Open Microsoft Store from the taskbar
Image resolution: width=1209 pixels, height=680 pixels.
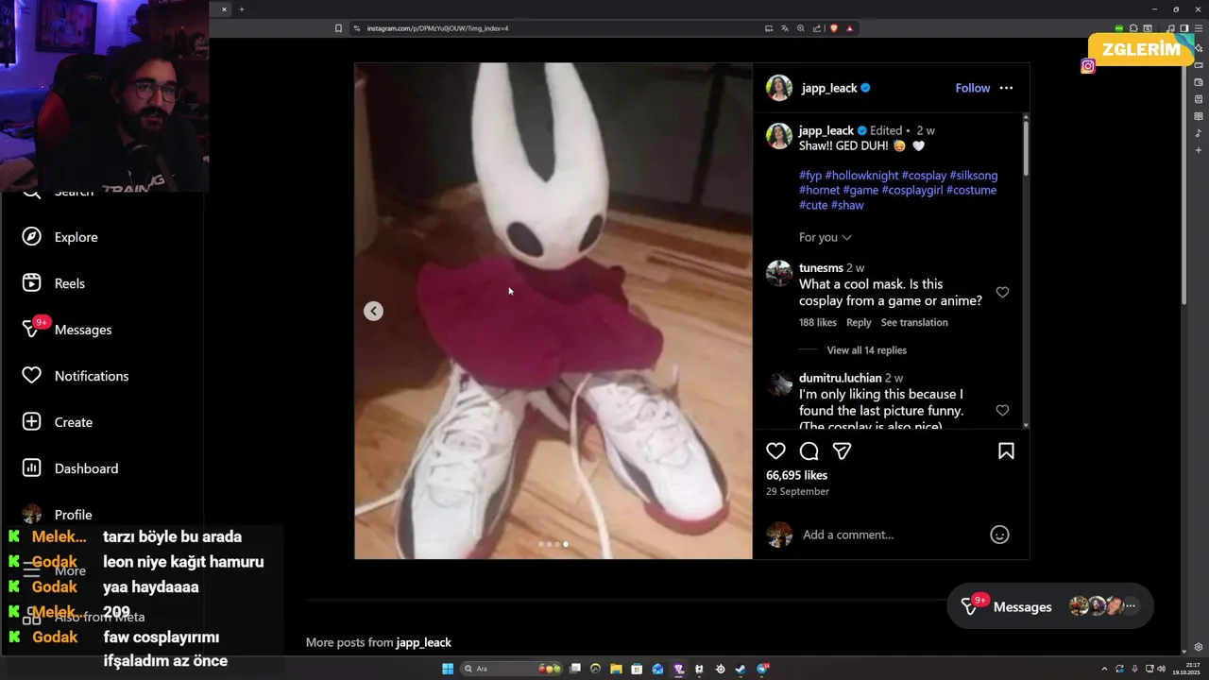(637, 669)
